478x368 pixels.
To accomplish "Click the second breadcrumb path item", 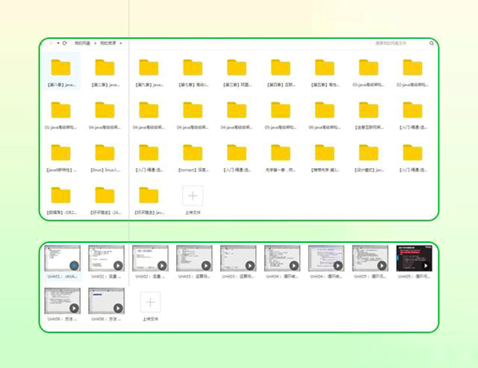I will pyautogui.click(x=108, y=43).
